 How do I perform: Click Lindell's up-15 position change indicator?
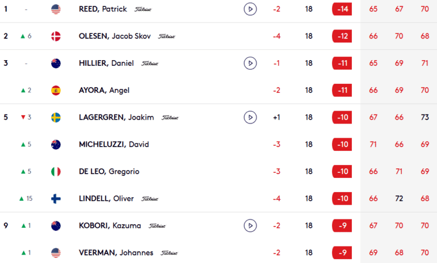click(26, 198)
